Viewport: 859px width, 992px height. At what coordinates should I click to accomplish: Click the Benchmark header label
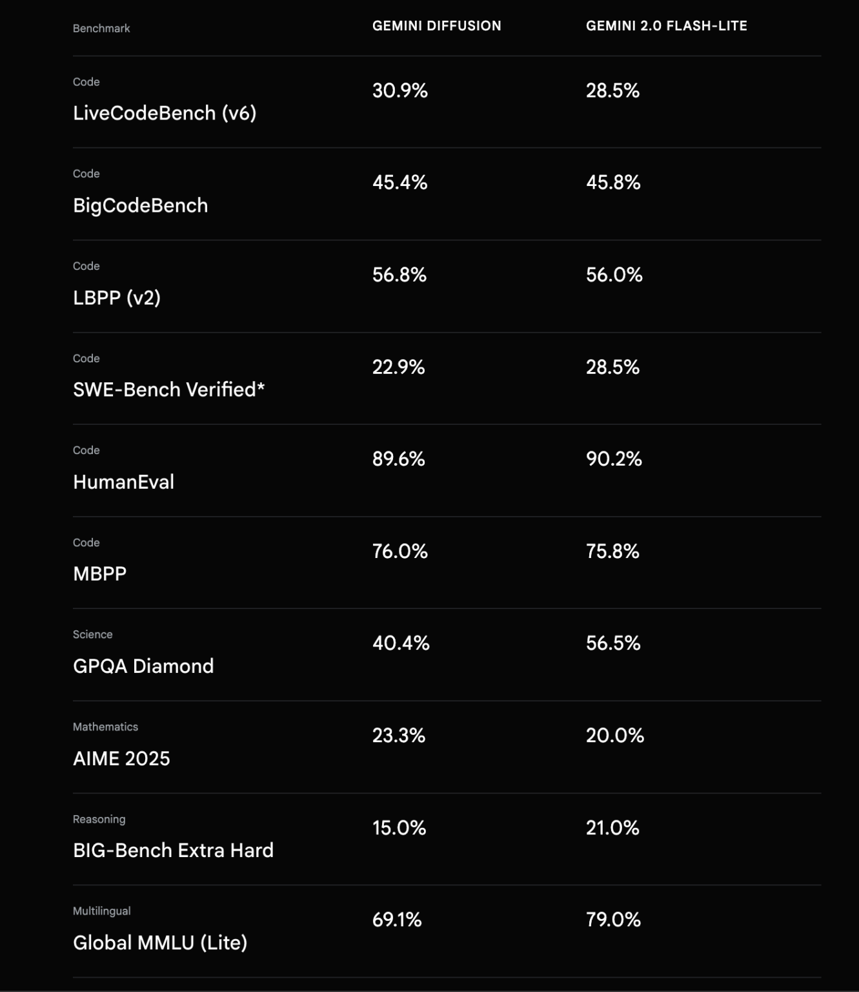(101, 28)
